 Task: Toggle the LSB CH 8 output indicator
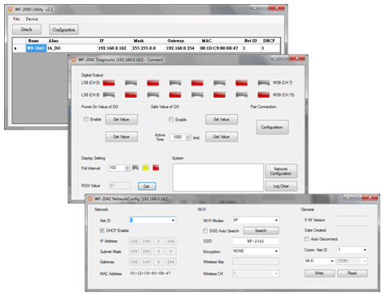(108, 94)
